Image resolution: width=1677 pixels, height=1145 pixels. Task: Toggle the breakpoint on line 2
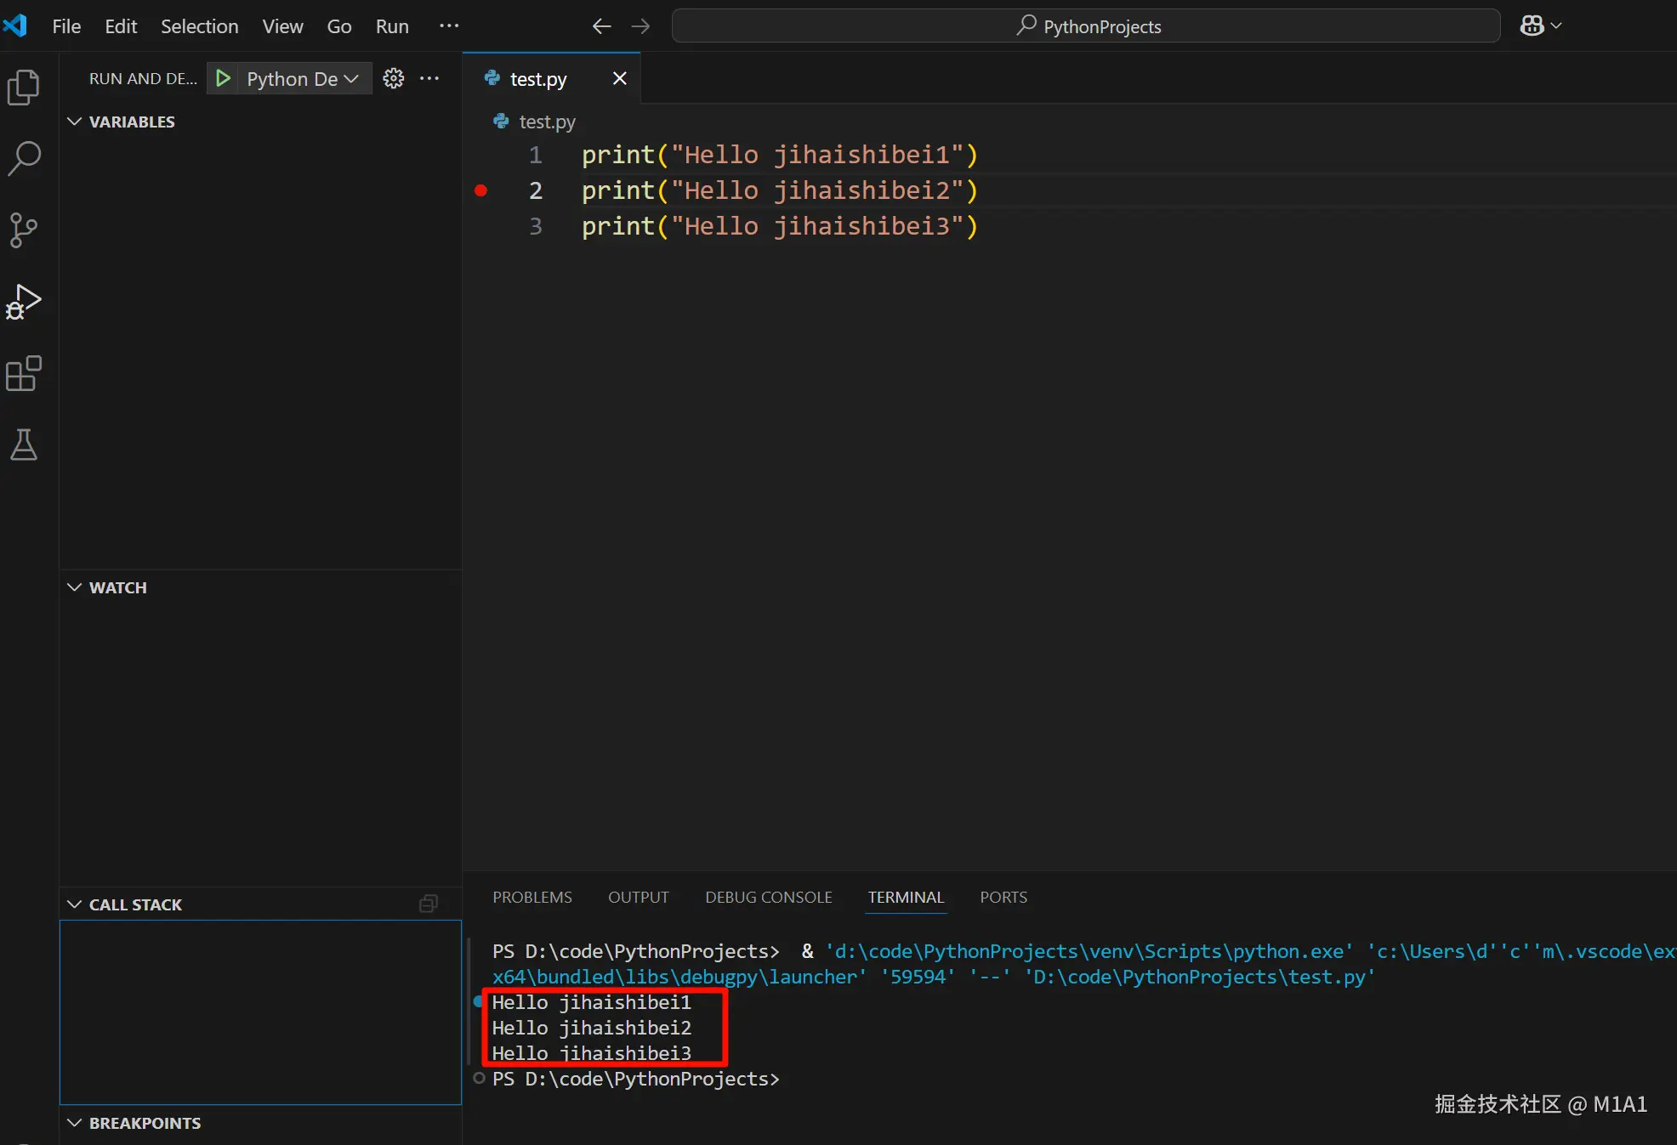click(480, 190)
